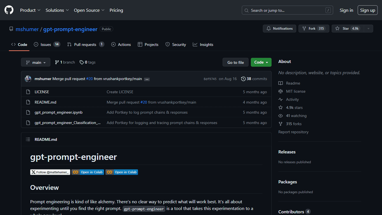The image size is (382, 215).
Task: Open the gpt-prompt-engineer repository link
Action: [70, 29]
